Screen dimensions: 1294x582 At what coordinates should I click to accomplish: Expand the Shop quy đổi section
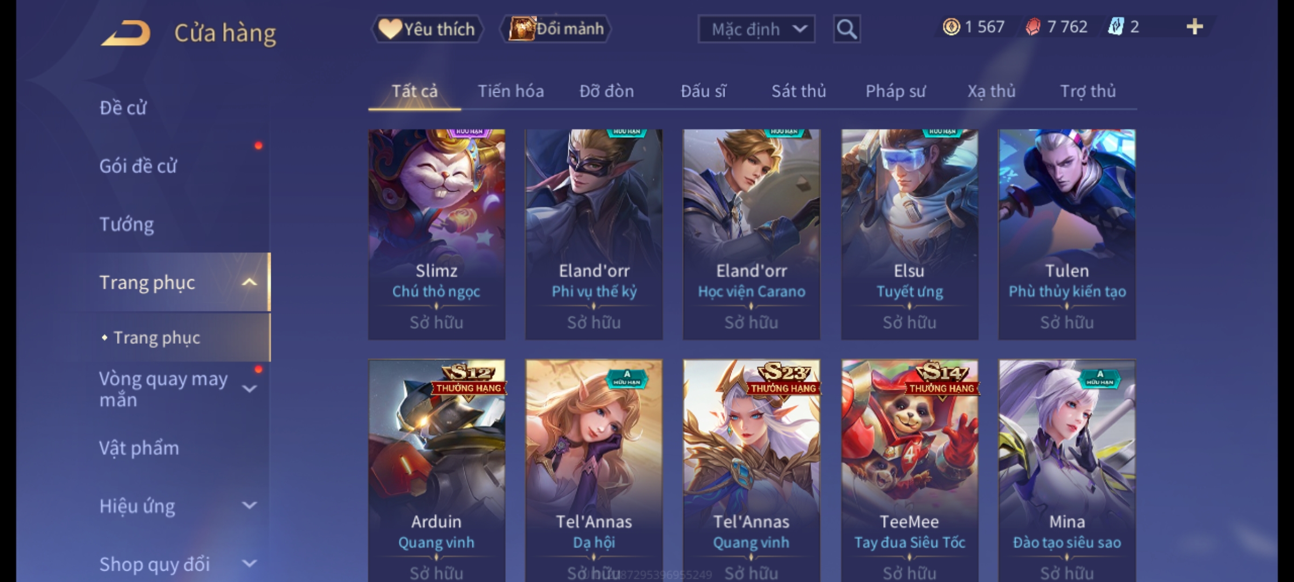249,564
